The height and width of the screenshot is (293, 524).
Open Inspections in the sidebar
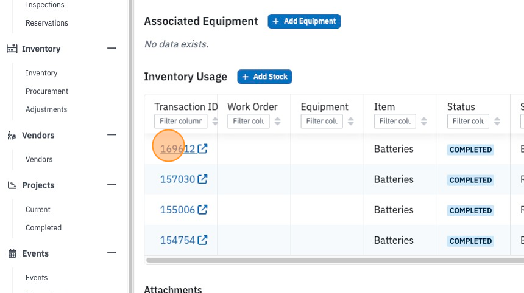click(44, 5)
